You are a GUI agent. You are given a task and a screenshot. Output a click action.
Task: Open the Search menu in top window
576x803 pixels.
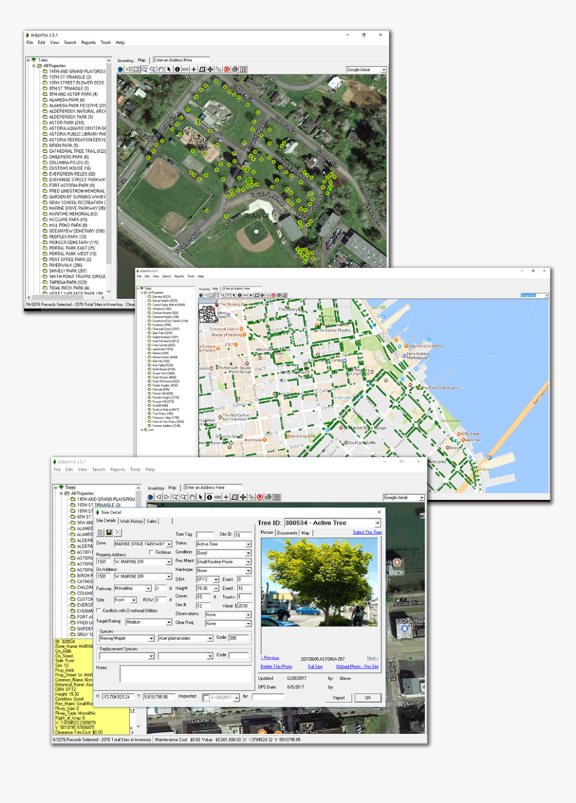tap(70, 42)
